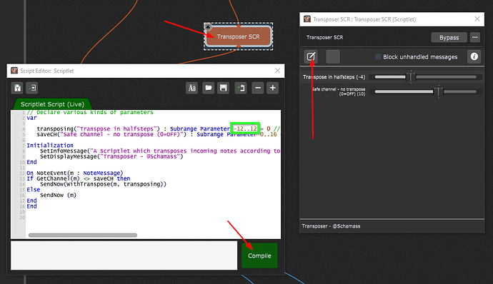Open a script file using the folder icon
This screenshot has height=284, width=493.
click(209, 88)
